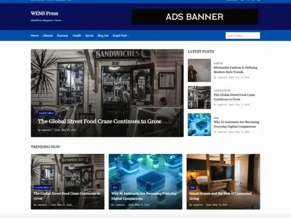Open AI Assistants thumbnail in Latest Posts
Screen dimensions: 291x218
pyautogui.click(x=199, y=124)
